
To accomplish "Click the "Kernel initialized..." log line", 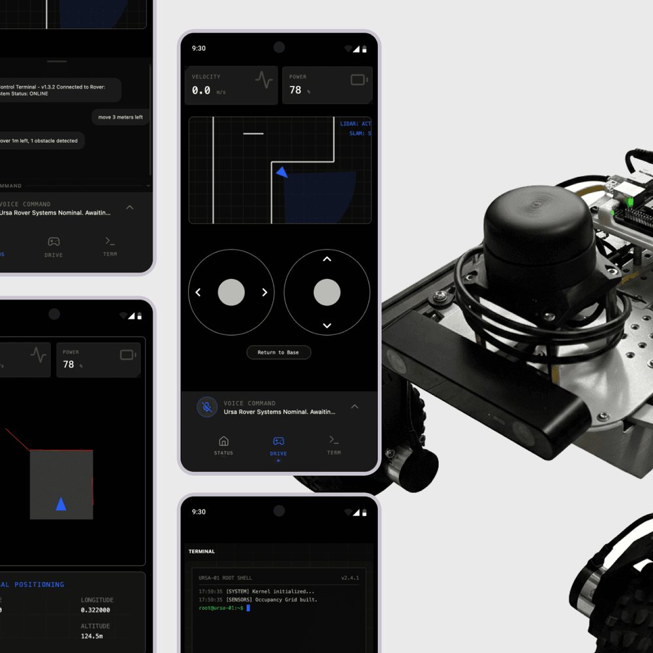I will click(257, 592).
